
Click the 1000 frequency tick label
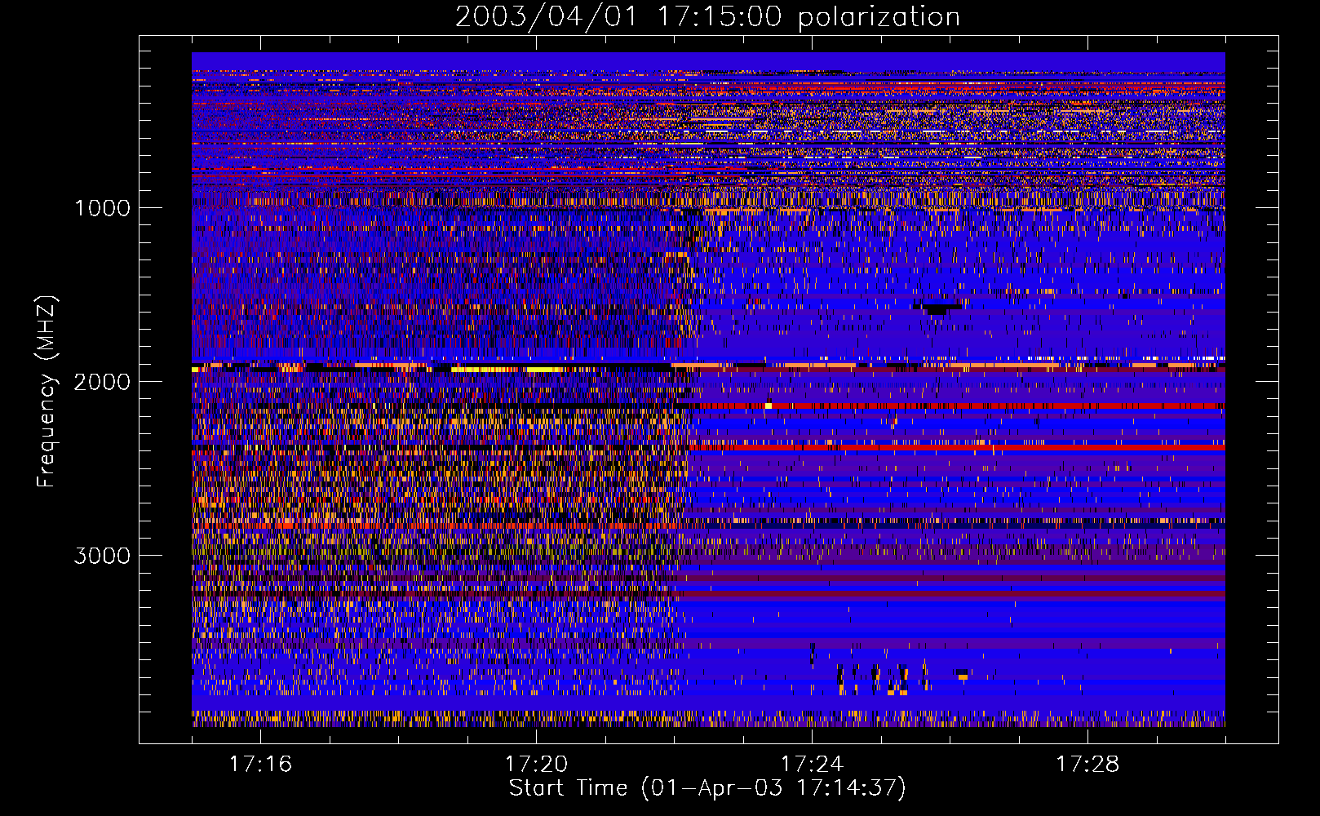tap(102, 208)
